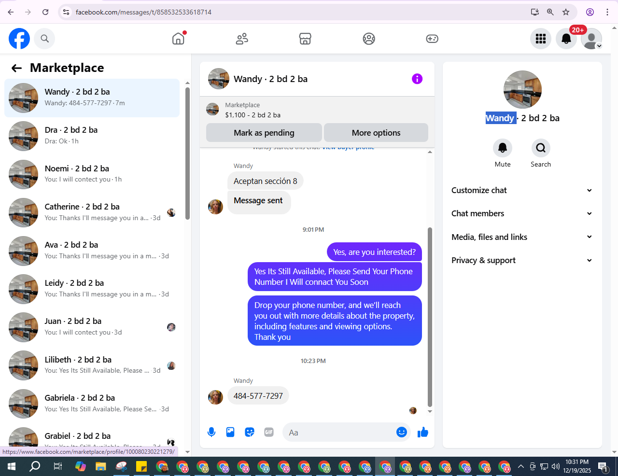
Task: Open the Facebook home logo
Action: coord(19,39)
